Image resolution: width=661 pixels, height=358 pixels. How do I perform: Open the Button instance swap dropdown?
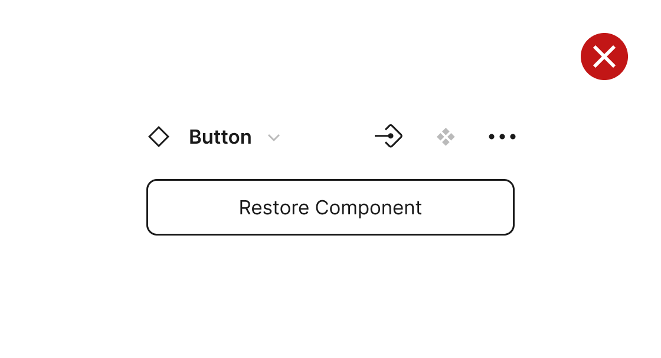pos(273,138)
